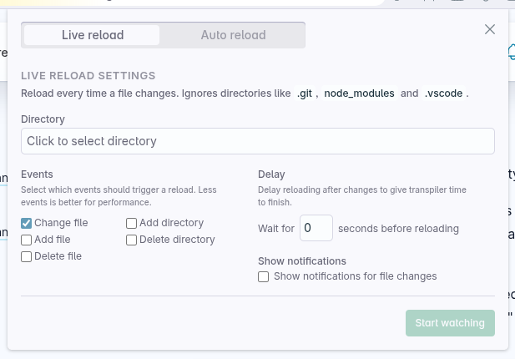Click the Live Reload Settings heading
This screenshot has height=359, width=515.
[88, 75]
